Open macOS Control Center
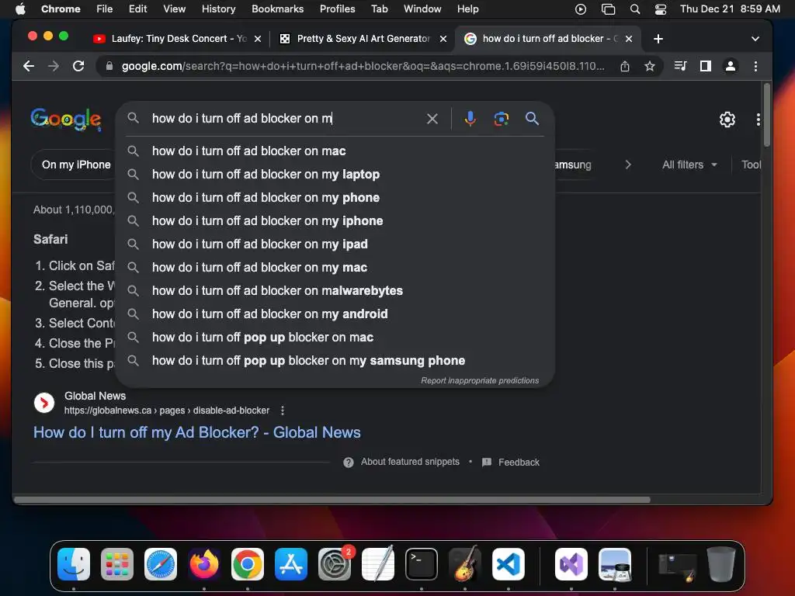This screenshot has width=795, height=596. [660, 9]
